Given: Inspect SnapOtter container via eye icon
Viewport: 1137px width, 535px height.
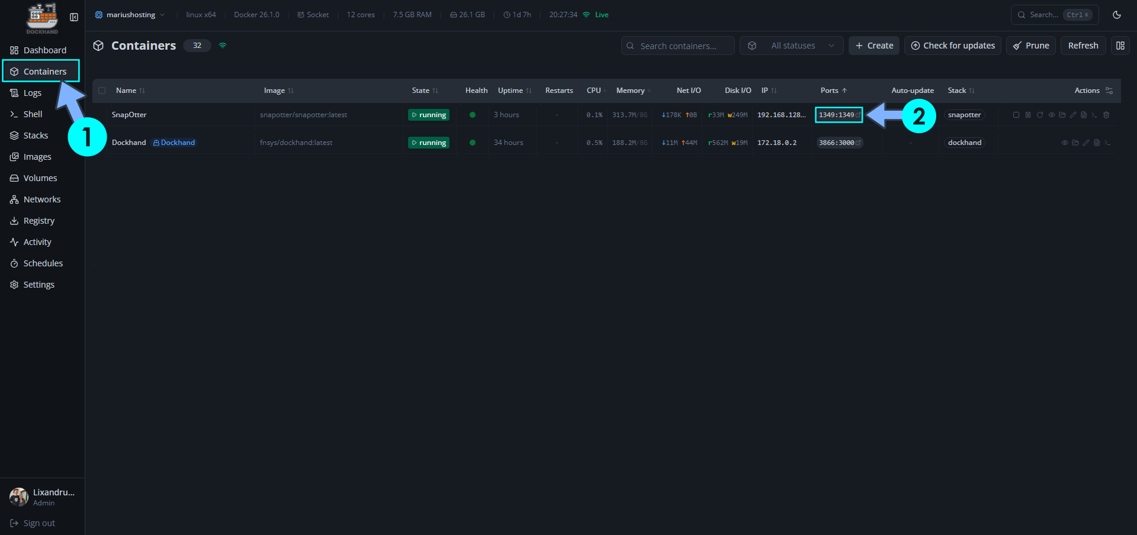Looking at the screenshot, I should [1052, 115].
